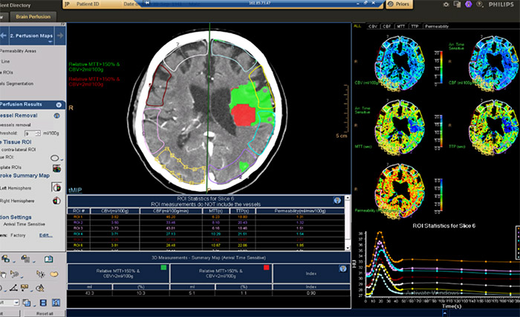Click the overlapping windows layout icon
This screenshot has width=520, height=317.
pos(27,302)
